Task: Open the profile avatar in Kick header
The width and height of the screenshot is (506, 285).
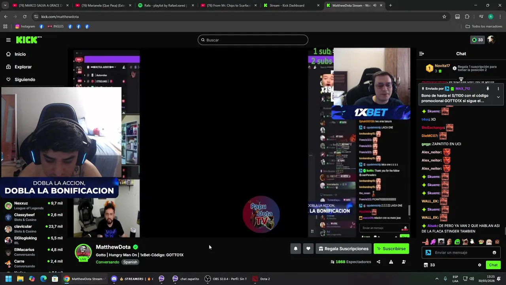Action: click(491, 40)
